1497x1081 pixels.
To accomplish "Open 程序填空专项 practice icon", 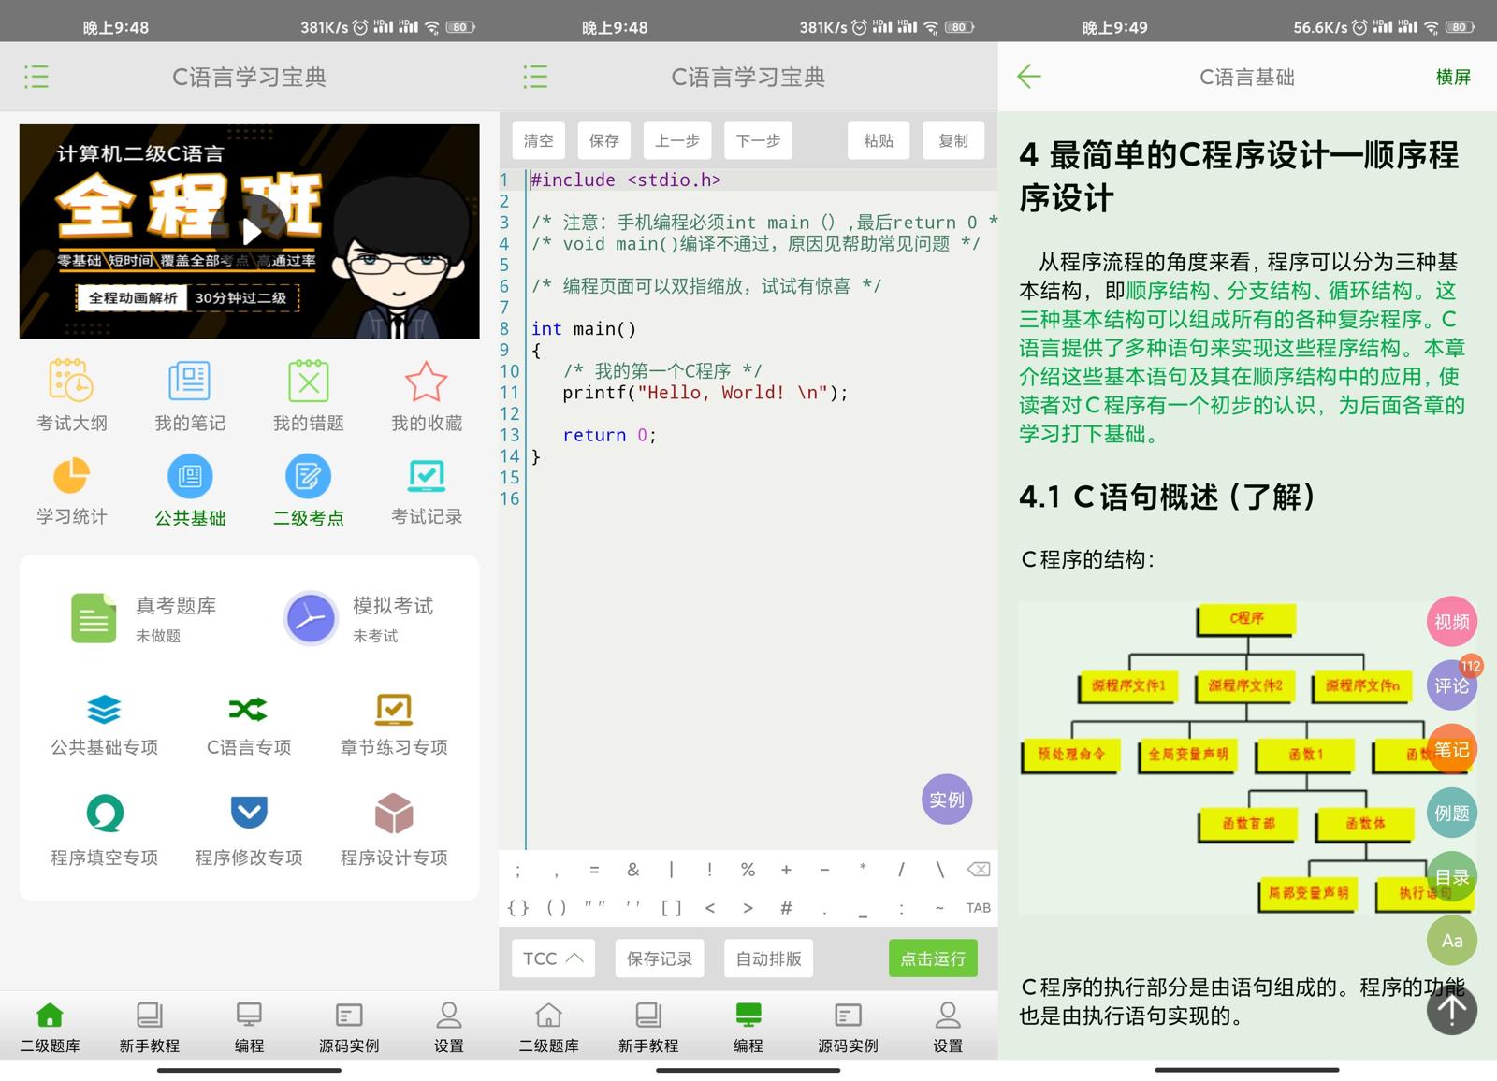I will pos(104,814).
